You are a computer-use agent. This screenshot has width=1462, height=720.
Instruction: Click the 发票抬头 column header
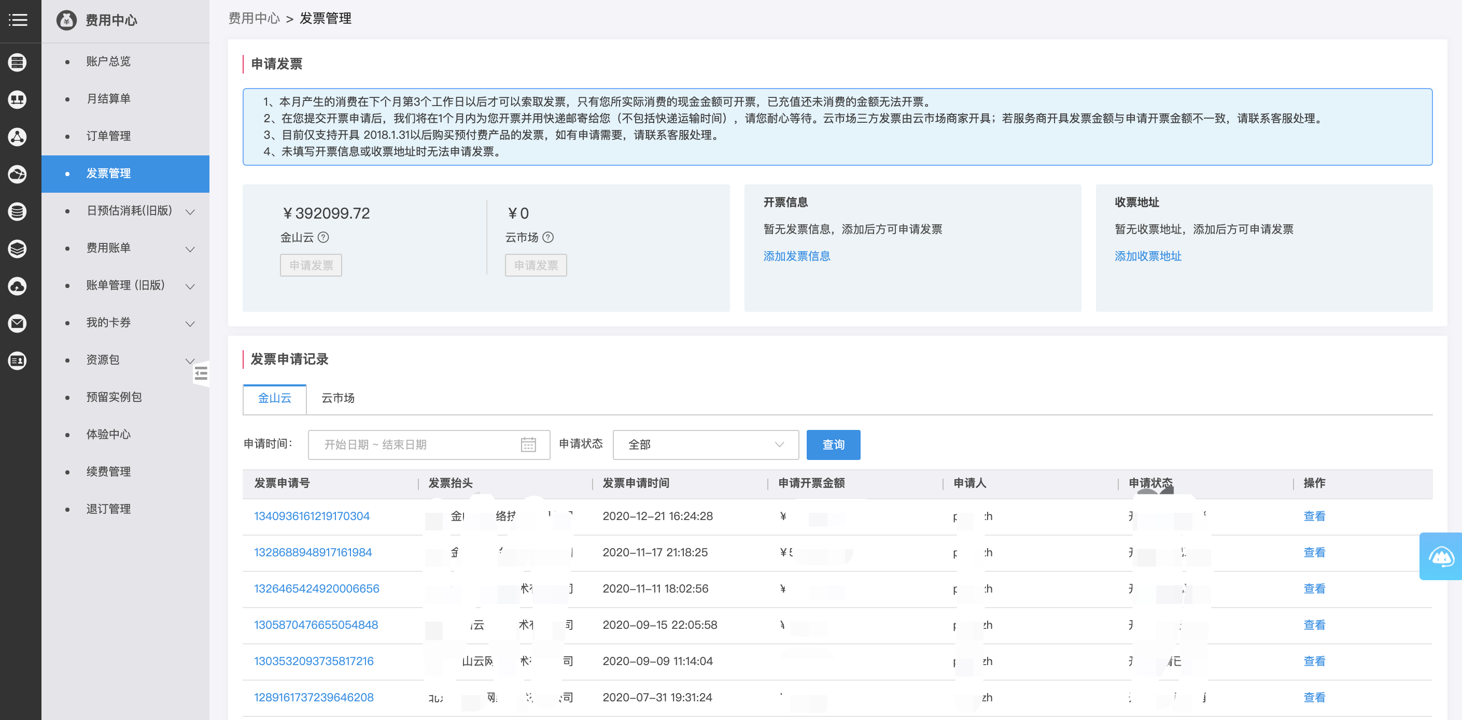(451, 484)
